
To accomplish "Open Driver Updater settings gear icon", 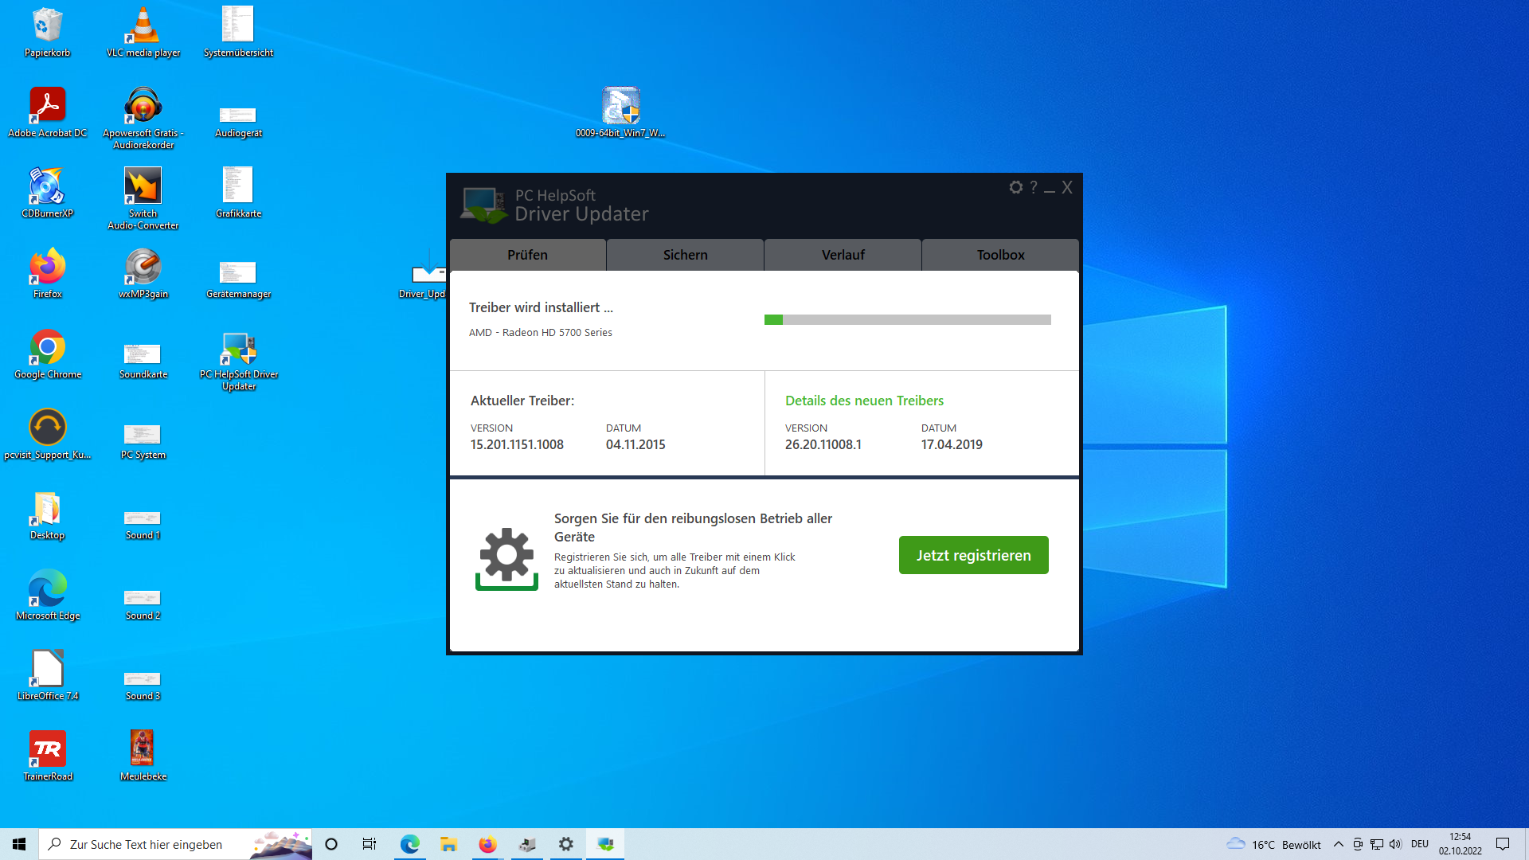I will [x=1015, y=187].
